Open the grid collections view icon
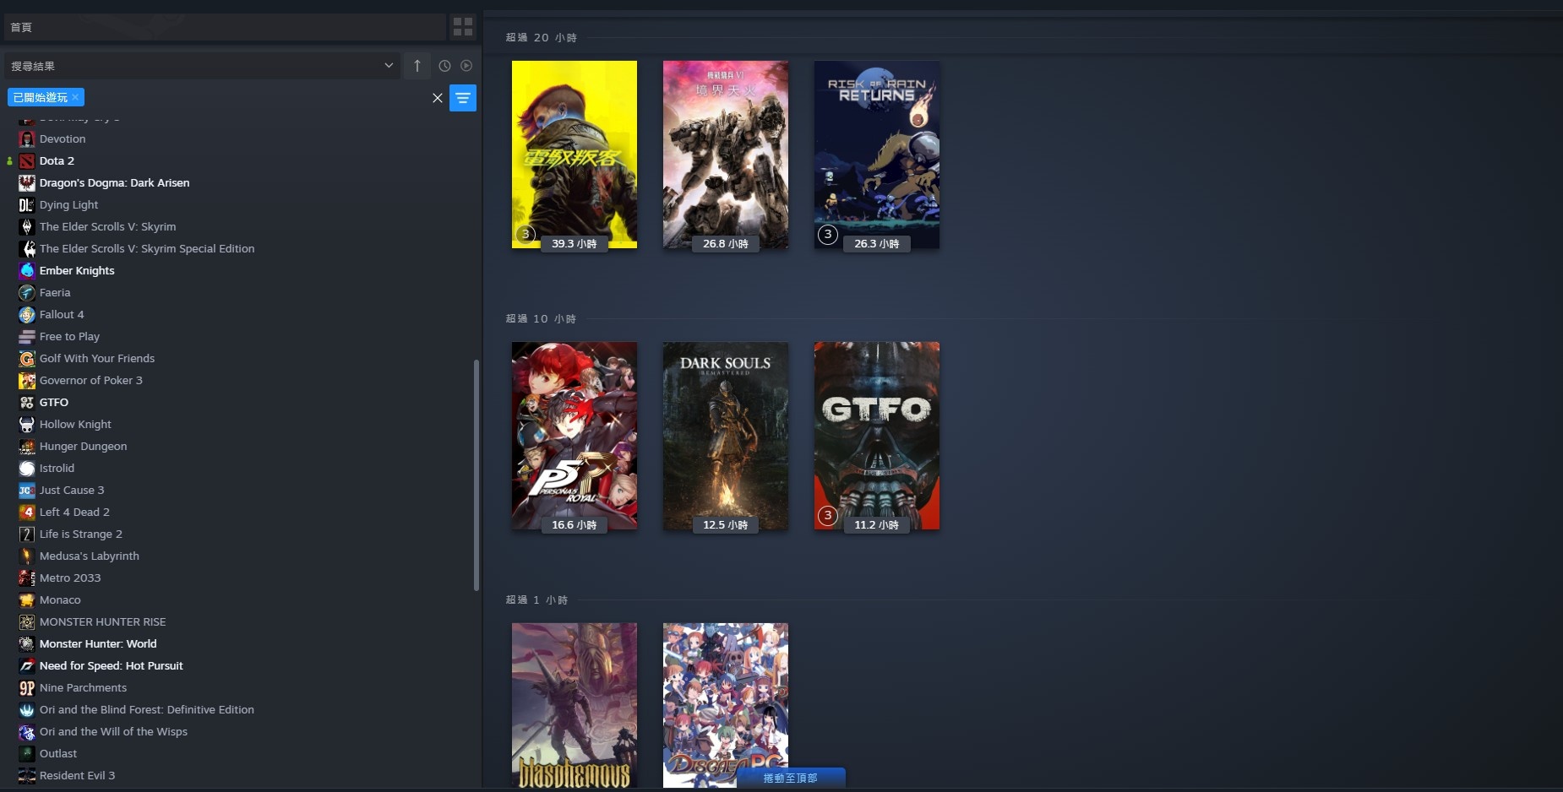1563x792 pixels. point(463,27)
